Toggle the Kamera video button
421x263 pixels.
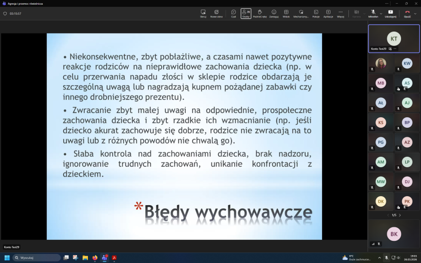(356, 13)
